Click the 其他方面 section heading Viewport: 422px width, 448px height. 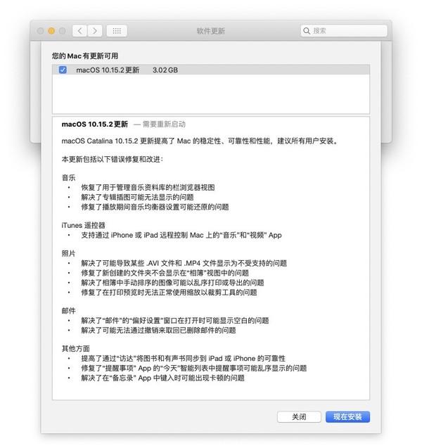point(76,347)
